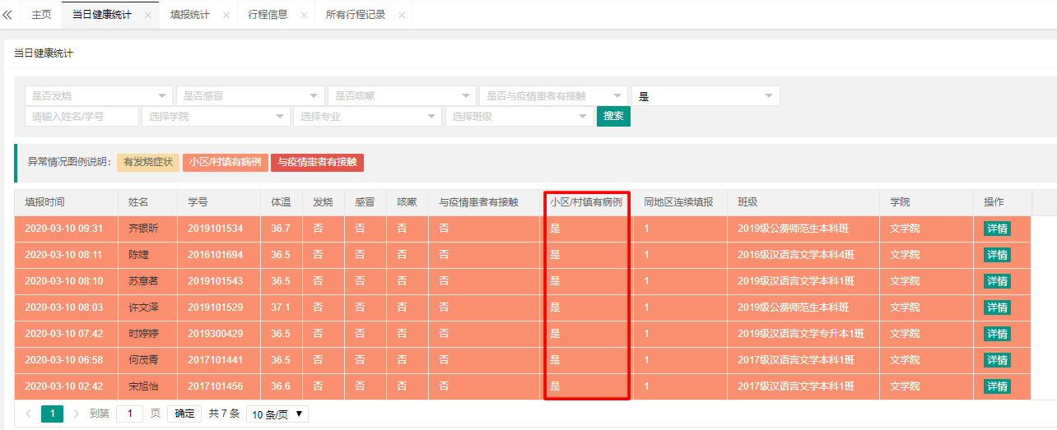Close the 所有行程记录 tab

click(402, 15)
